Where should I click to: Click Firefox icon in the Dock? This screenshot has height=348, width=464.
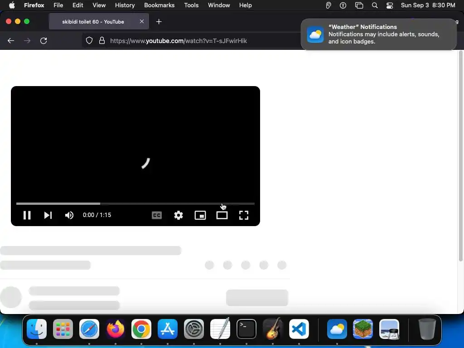click(116, 329)
